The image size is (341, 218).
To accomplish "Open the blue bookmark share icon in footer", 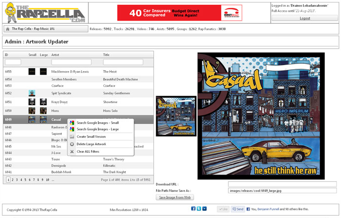I will [x=204, y=209].
